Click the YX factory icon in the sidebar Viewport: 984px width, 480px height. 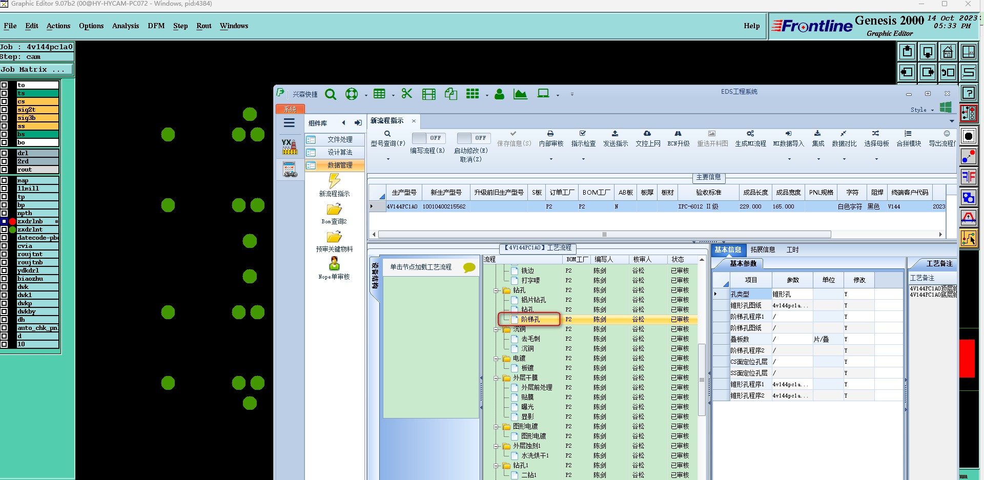pyautogui.click(x=290, y=147)
